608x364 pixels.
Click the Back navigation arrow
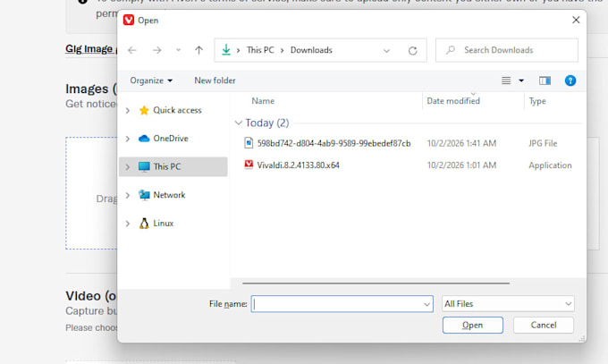tap(132, 50)
